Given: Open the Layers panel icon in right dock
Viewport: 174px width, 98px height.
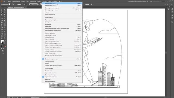Looking at the screenshot, I should click(172, 15).
